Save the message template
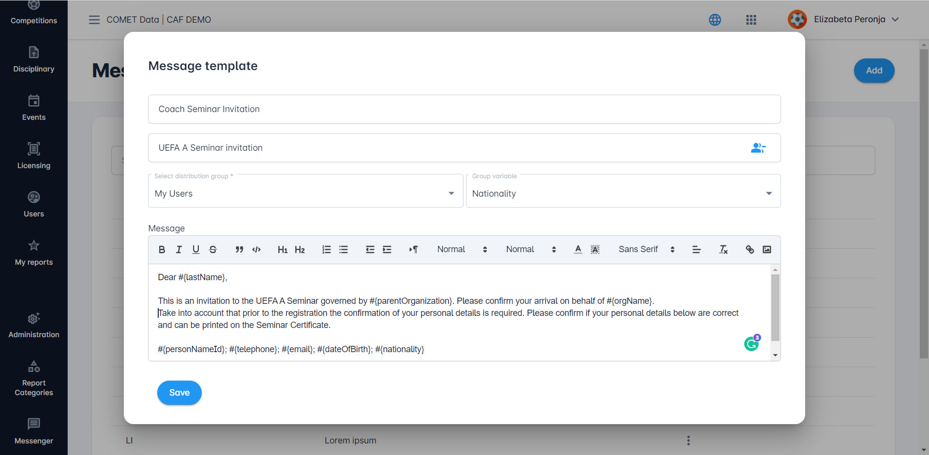 179,393
